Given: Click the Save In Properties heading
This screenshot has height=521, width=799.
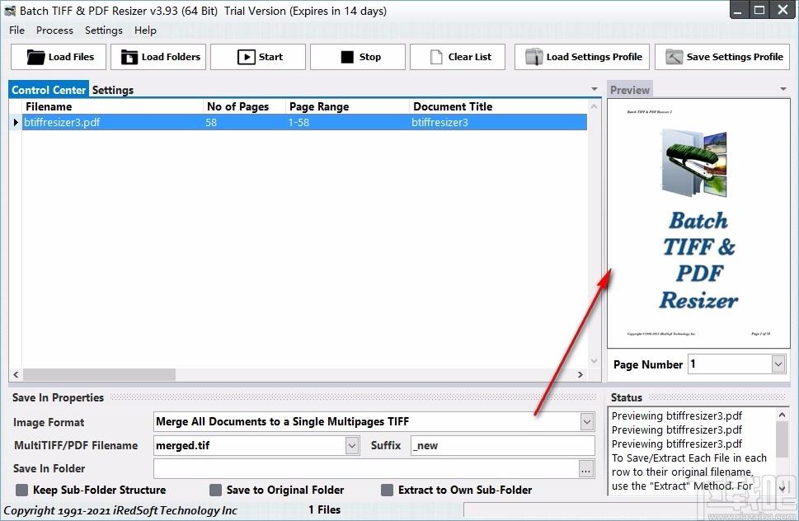Looking at the screenshot, I should [58, 397].
